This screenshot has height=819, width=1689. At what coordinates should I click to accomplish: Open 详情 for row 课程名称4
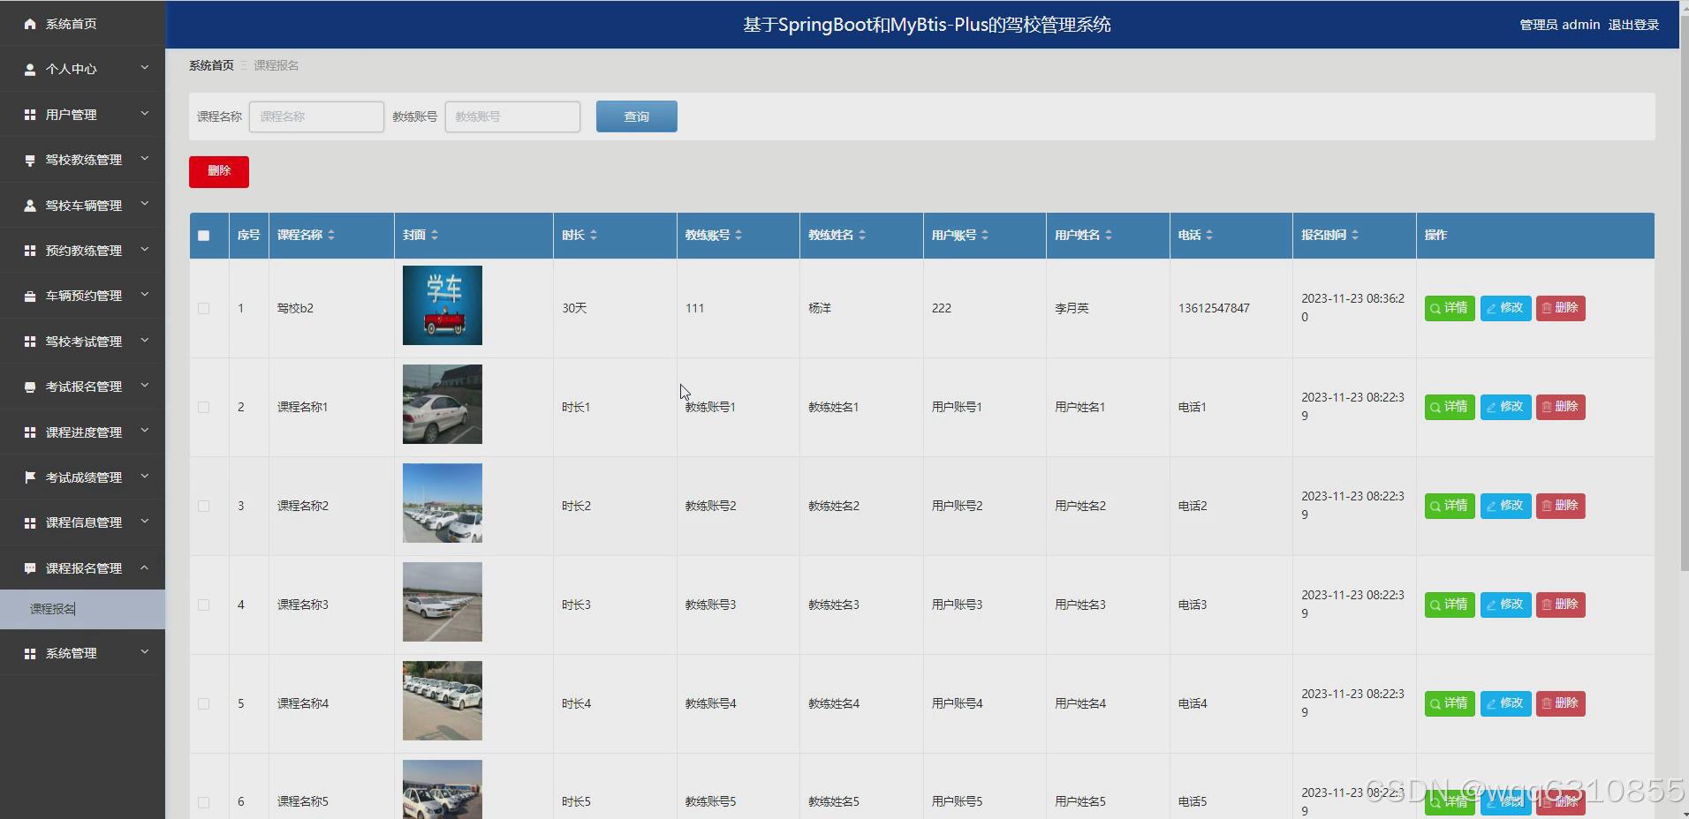(1450, 703)
